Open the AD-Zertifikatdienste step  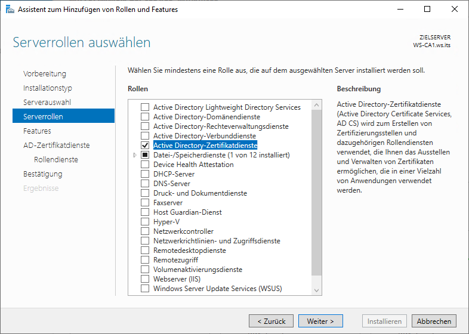(57, 146)
